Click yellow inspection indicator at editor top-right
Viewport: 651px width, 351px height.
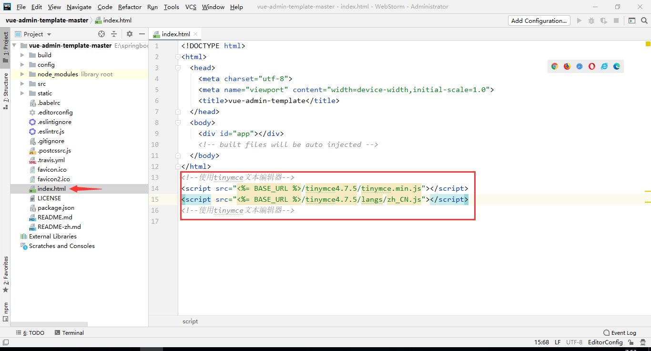pos(648,44)
